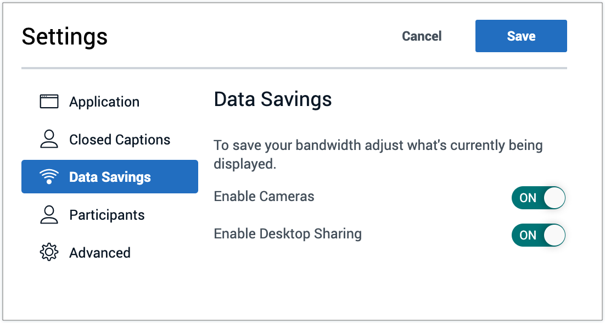The image size is (605, 323).
Task: Open the Application settings tab label
Action: coord(104,102)
